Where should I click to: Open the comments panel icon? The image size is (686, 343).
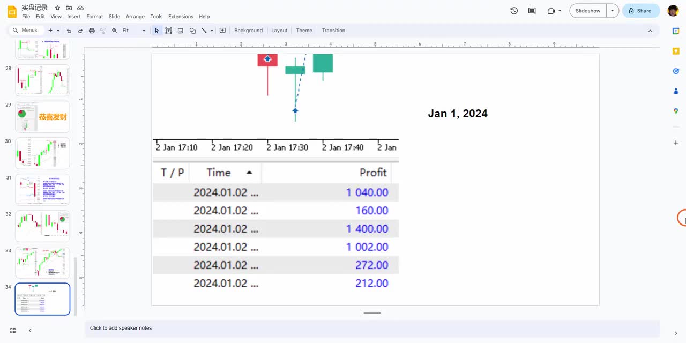pyautogui.click(x=532, y=11)
